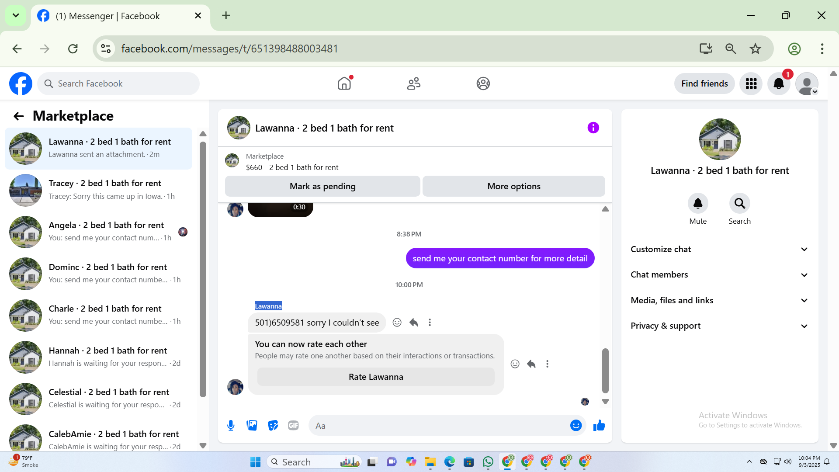Open the account profile avatar menu

807,83
